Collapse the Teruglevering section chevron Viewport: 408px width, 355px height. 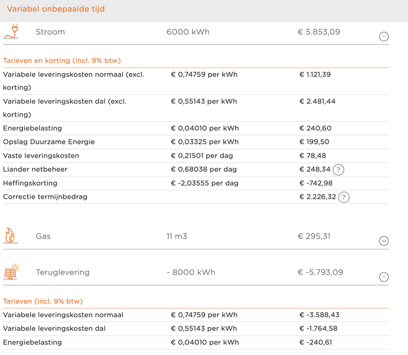(x=384, y=277)
